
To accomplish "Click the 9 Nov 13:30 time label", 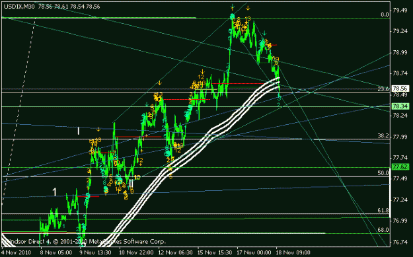I will click(x=96, y=252).
